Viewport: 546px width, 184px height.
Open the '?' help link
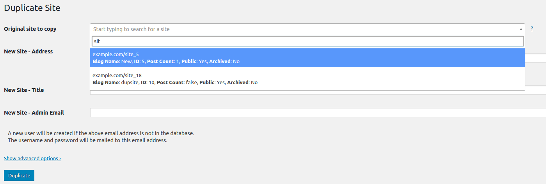click(x=532, y=29)
